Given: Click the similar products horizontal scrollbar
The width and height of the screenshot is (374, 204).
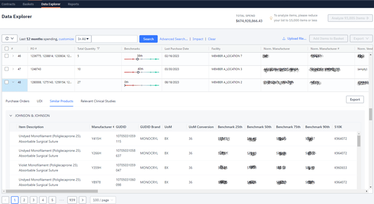Looking at the screenshot, I should (52, 191).
